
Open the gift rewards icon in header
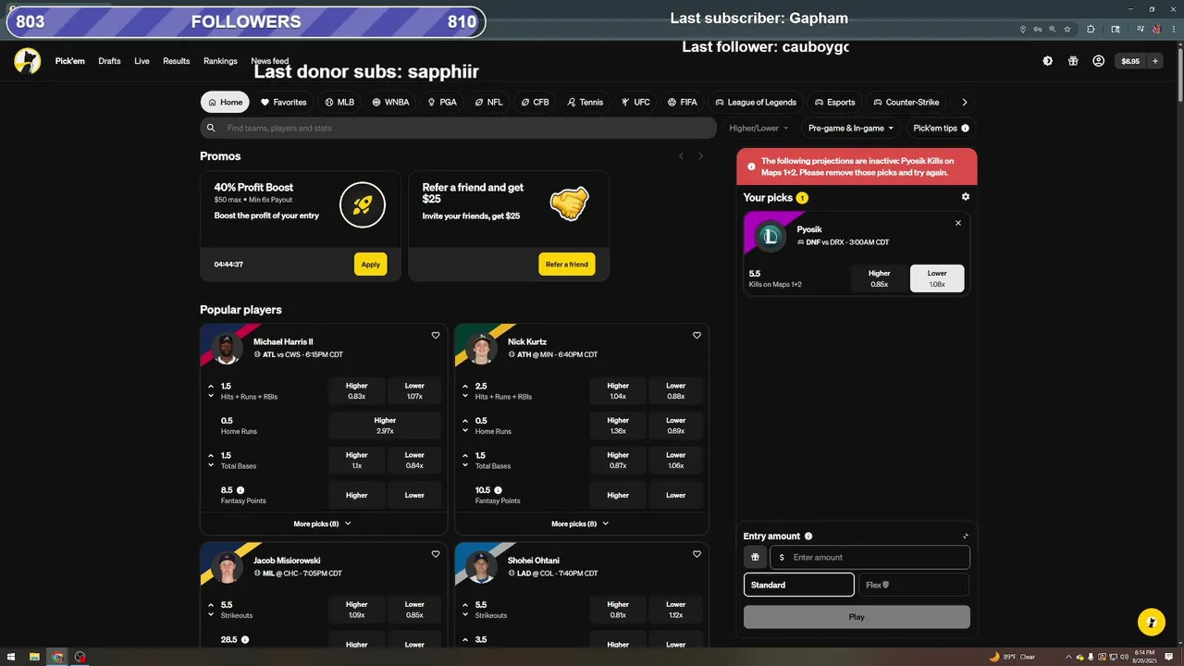click(x=1073, y=61)
